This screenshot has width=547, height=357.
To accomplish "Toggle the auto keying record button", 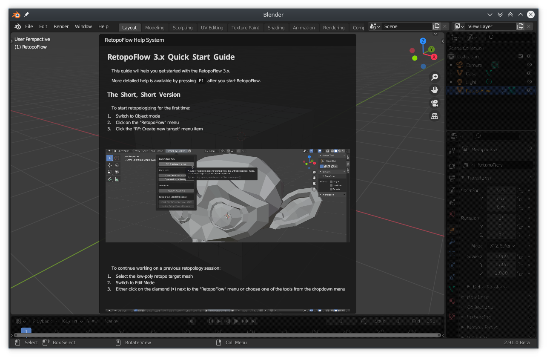I will (x=192, y=321).
